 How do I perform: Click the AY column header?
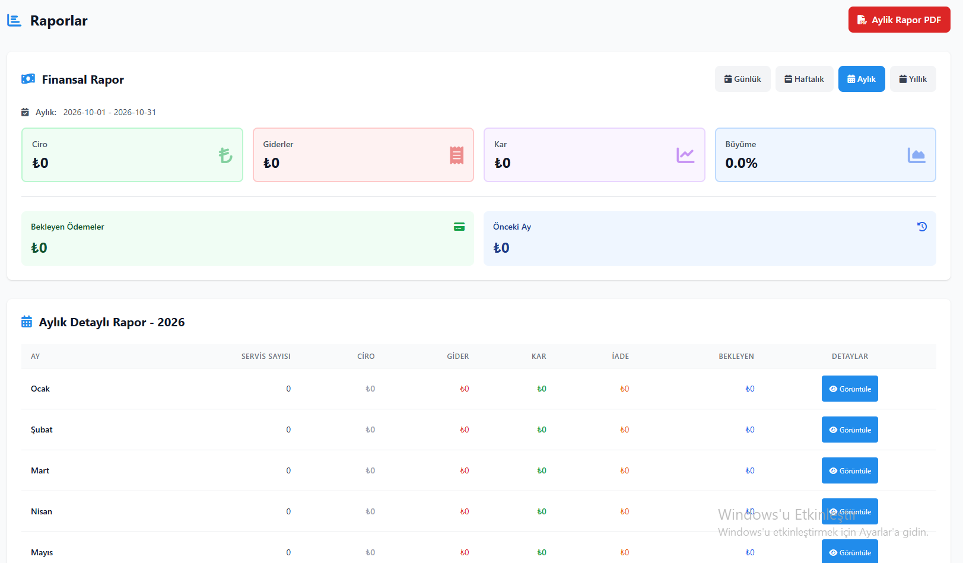35,357
